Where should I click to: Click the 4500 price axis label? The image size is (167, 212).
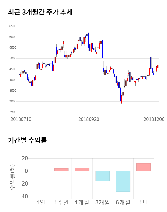pyautogui.click(x=13, y=69)
